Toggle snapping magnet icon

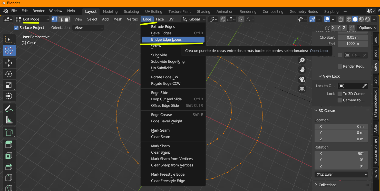pyautogui.click(x=223, y=19)
